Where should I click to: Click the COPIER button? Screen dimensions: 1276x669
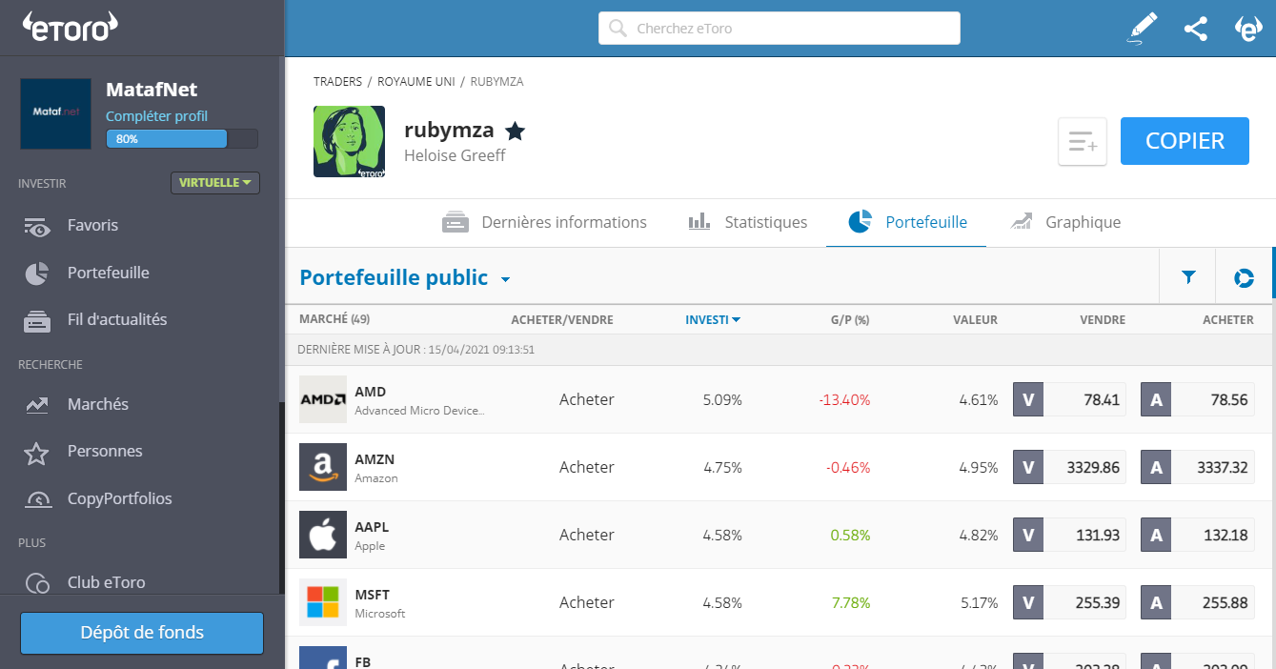point(1185,141)
